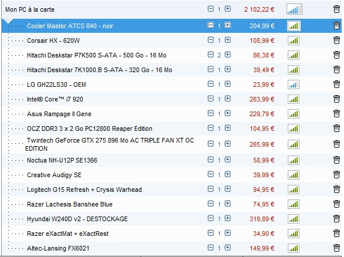The height and width of the screenshot is (257, 344).
Task: Delete OCZ DDR3 Reaper Edition memory
Action: (x=336, y=128)
